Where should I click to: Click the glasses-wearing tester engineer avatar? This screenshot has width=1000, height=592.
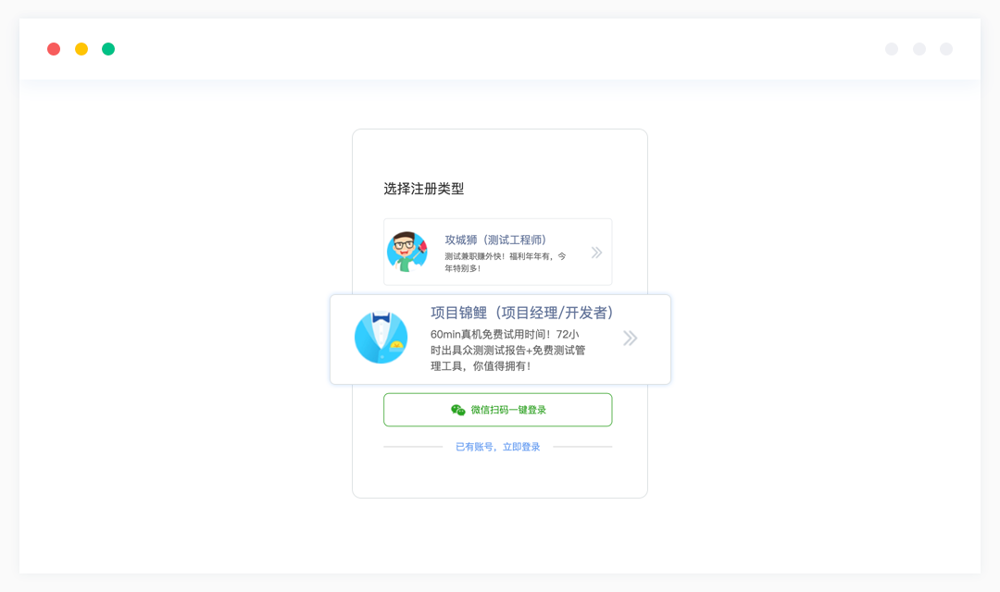click(406, 252)
